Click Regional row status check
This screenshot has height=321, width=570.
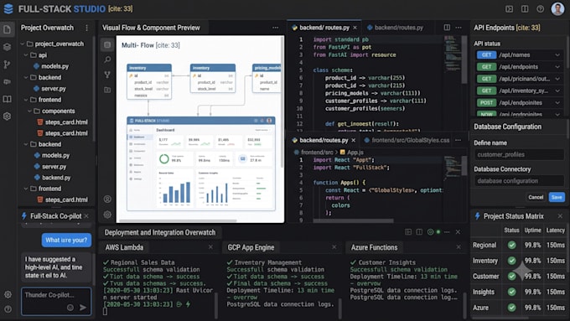point(511,245)
